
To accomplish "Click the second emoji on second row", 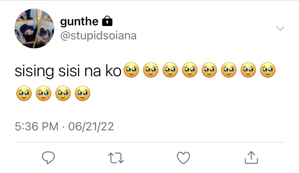I will 43,93.
